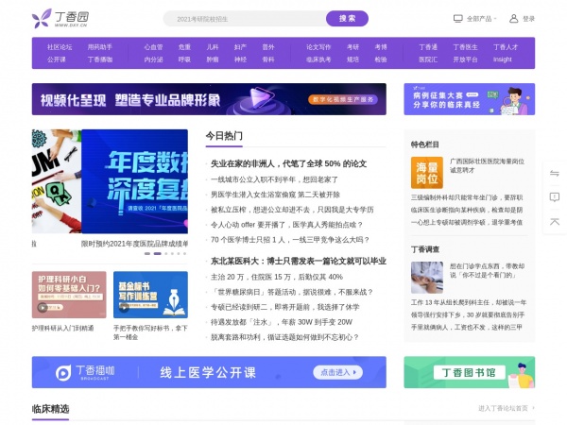Select 心血管 in the nav bar

click(x=153, y=47)
